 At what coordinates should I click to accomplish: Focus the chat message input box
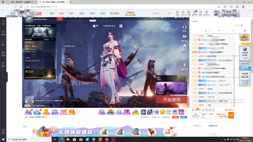[214, 115]
